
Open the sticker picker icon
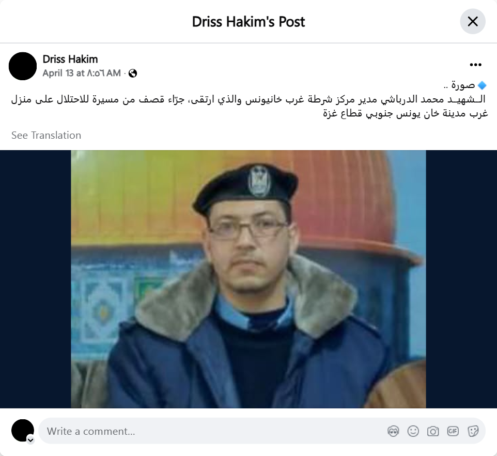click(x=473, y=431)
